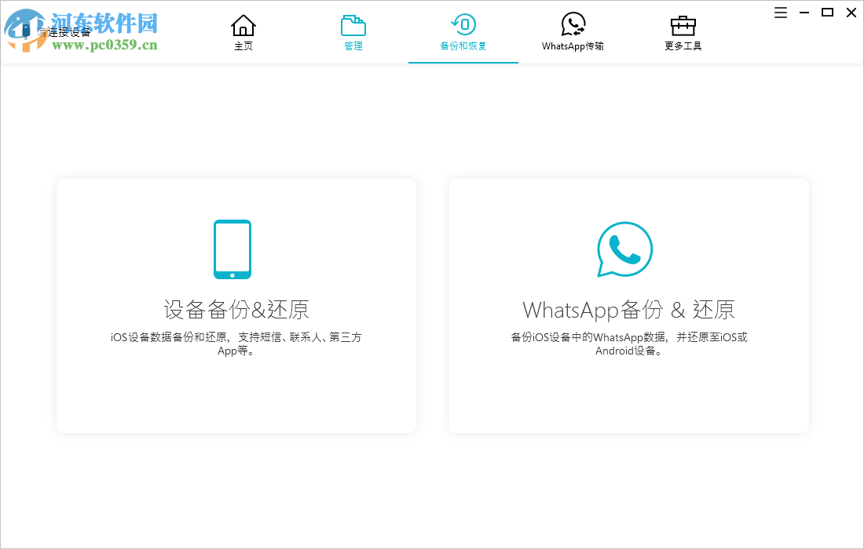Open the 设备备份&还原 card
Image resolution: width=864 pixels, height=549 pixels.
[x=236, y=305]
